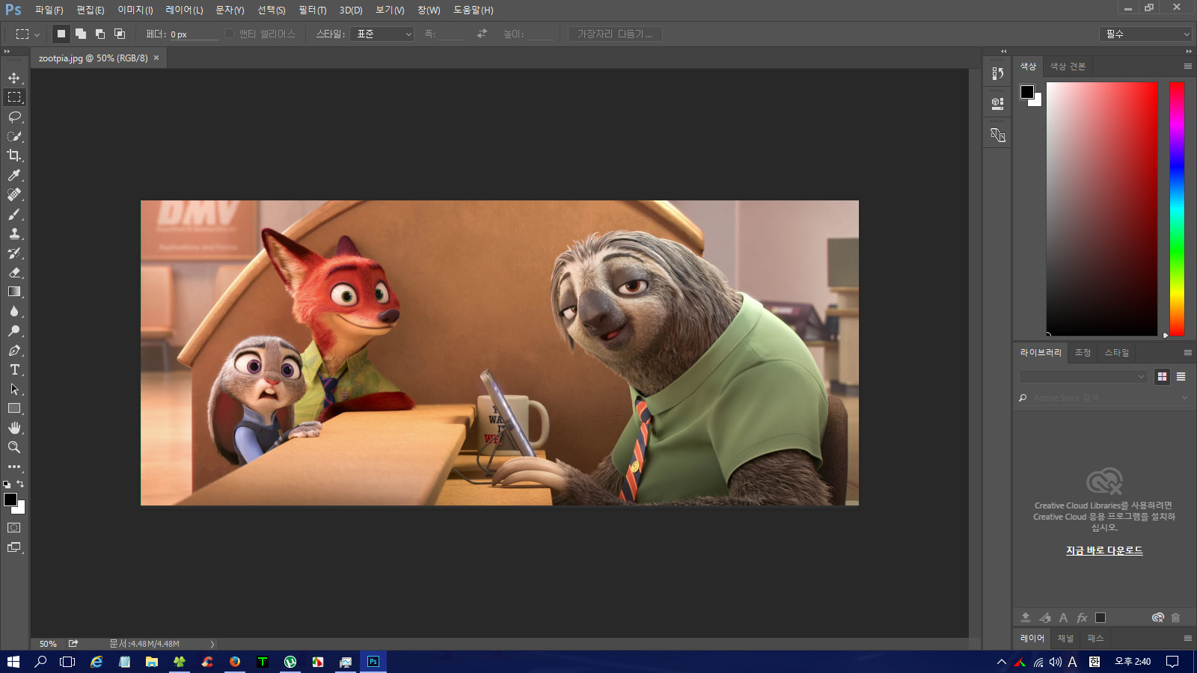
Task: Reset default colors in the toolbar
Action: 7,485
